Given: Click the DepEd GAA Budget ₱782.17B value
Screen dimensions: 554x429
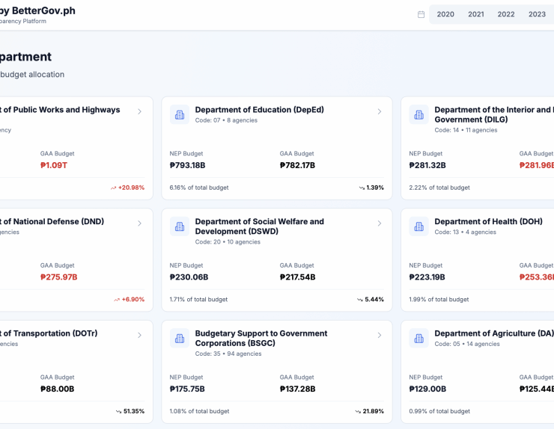Looking at the screenshot, I should click(x=297, y=165).
